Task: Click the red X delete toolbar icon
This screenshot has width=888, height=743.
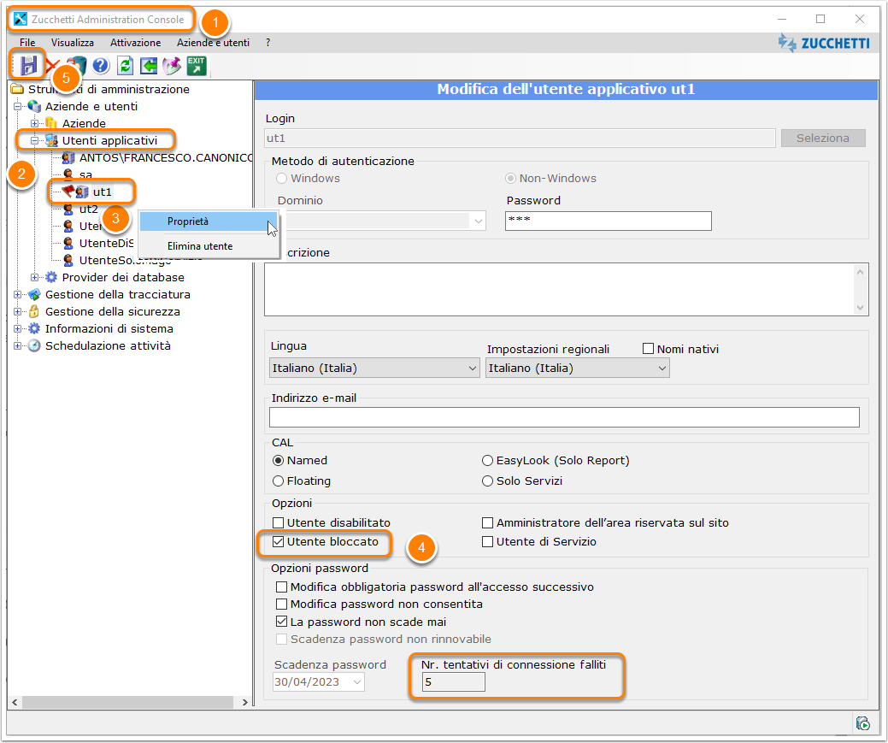Action: click(52, 66)
